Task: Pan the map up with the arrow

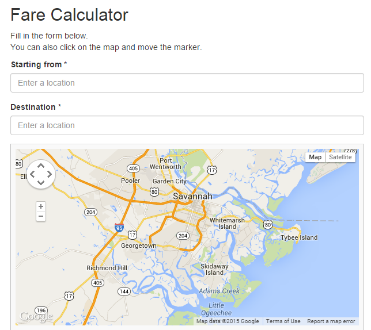Action: coord(41,166)
